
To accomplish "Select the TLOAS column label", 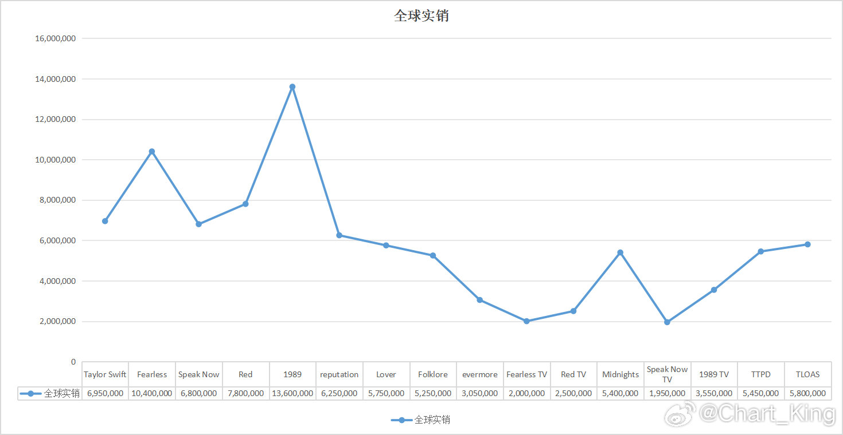I will 807,374.
